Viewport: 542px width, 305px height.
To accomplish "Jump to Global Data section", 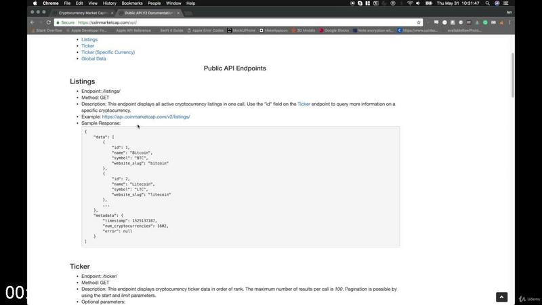I will [x=93, y=58].
